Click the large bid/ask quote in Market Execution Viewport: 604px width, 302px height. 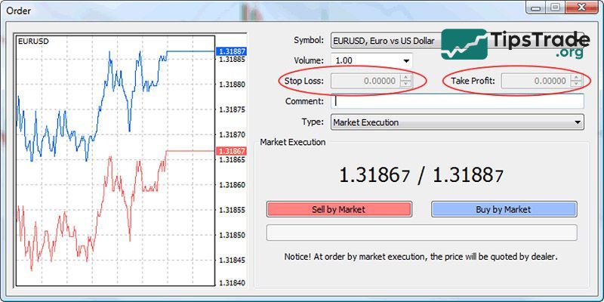(421, 175)
